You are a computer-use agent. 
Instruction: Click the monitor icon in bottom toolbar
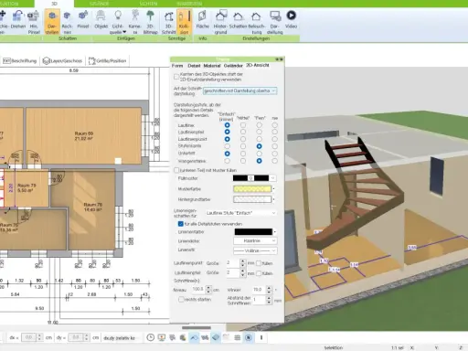coord(162,337)
